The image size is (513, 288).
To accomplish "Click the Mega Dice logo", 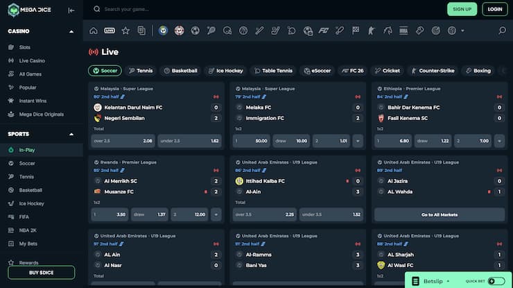I will click(29, 10).
